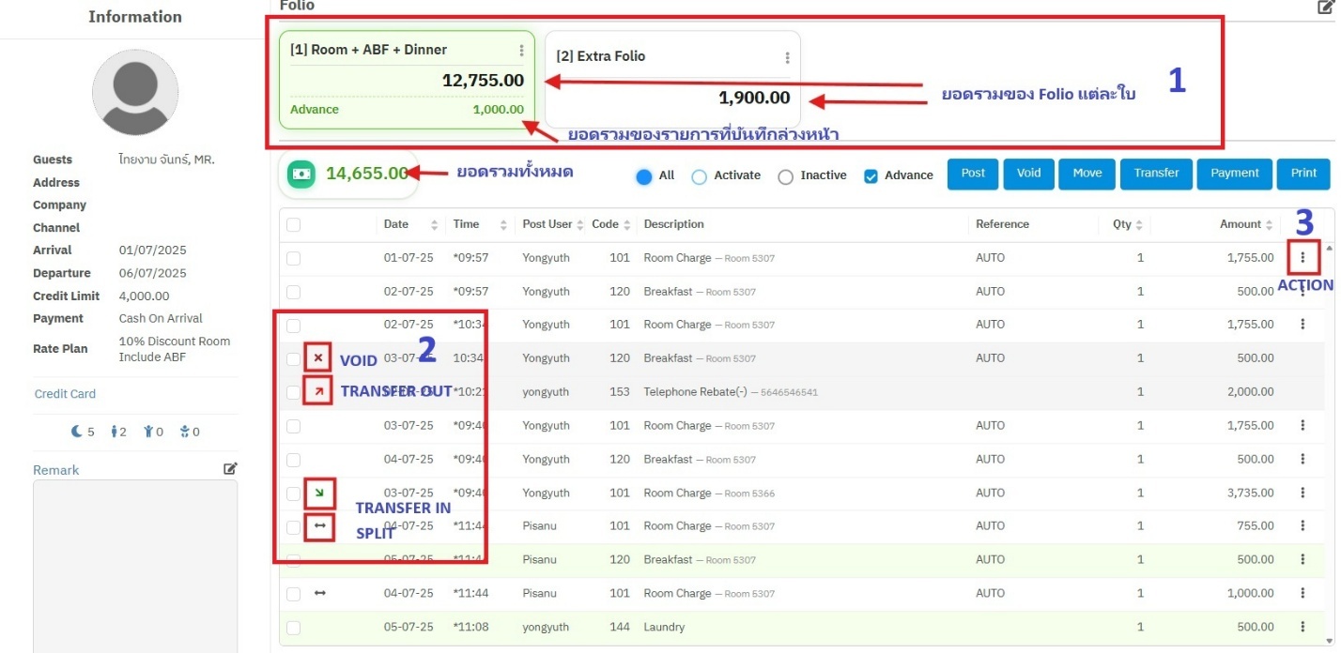Click the Folio edit icon at top right
1341x653 pixels.
coord(1325,7)
